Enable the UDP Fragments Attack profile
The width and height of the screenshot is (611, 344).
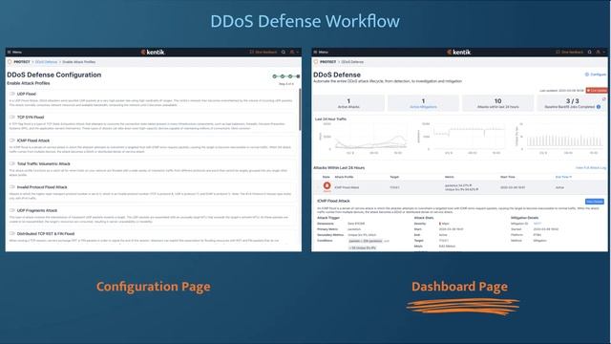point(12,210)
